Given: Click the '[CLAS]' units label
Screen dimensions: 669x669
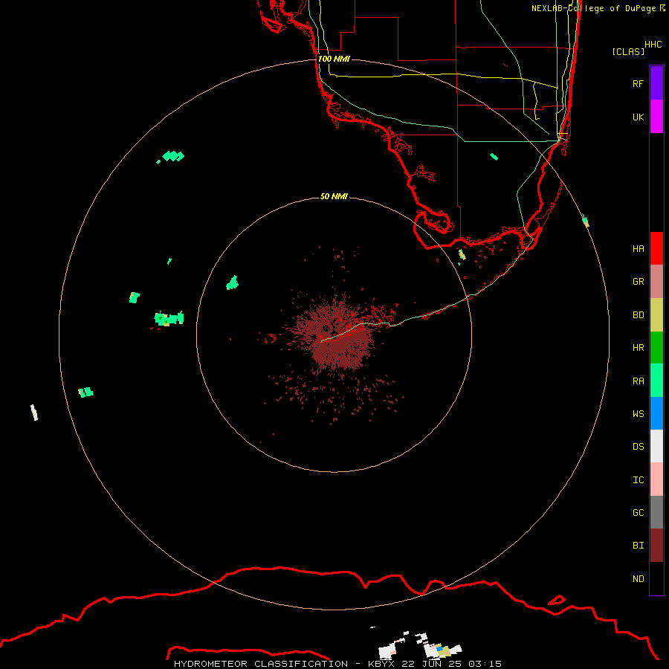Looking at the screenshot, I should 628,51.
